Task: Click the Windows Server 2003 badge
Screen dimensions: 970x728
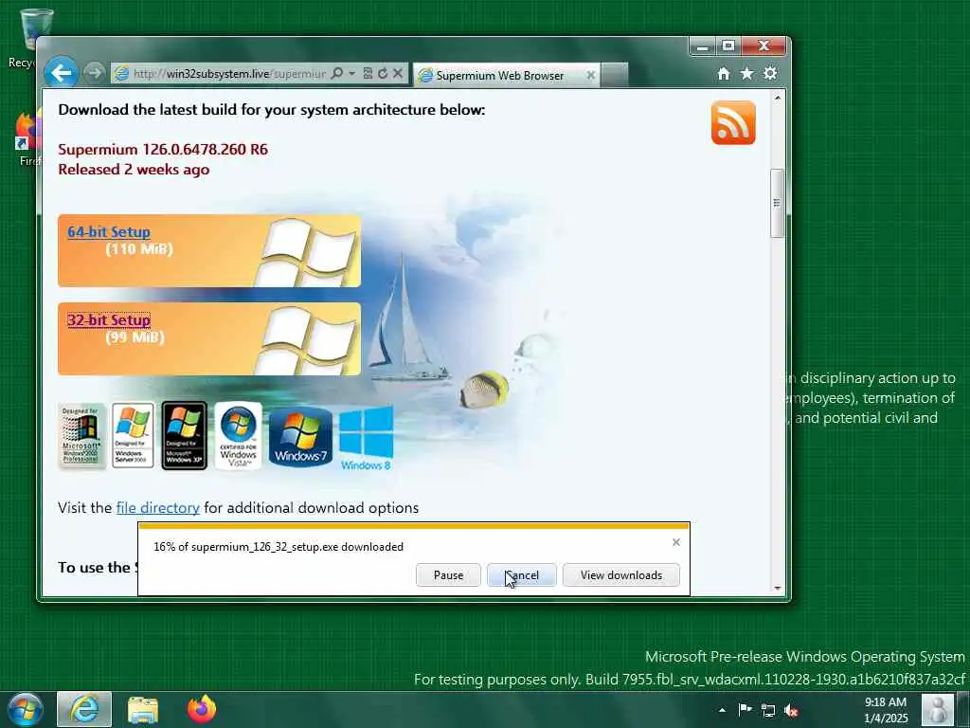Action: tap(133, 436)
